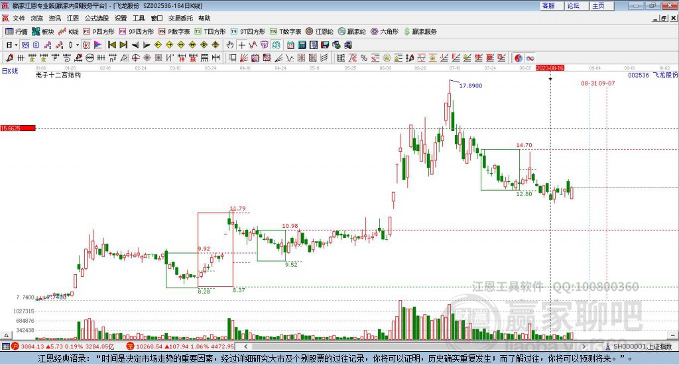Open the 文件 menu
The height and width of the screenshot is (365, 679).
(19, 18)
